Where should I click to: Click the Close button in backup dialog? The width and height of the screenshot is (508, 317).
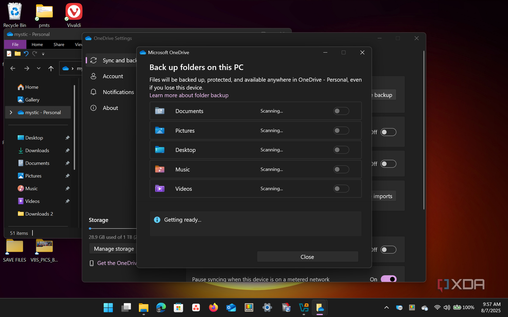coord(307,257)
